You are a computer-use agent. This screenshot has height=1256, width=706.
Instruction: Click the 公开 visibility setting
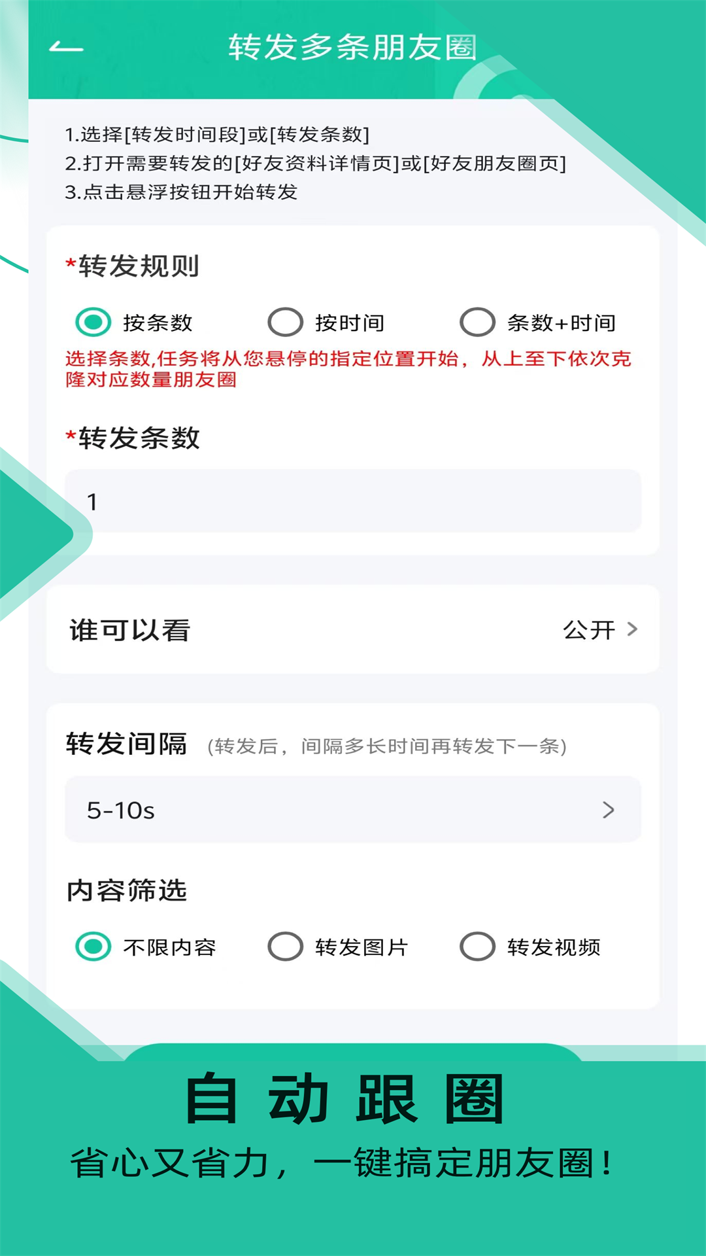[x=590, y=630]
